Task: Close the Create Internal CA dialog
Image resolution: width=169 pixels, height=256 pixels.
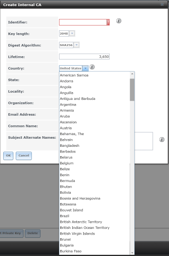Action: tap(162, 4)
